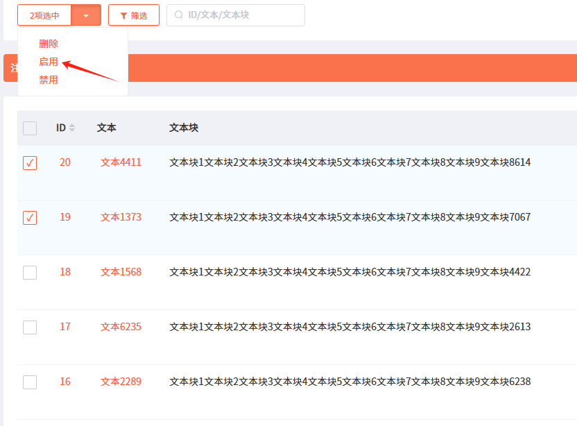
Task: Check the checkbox for row ID 18
Action: coord(30,273)
